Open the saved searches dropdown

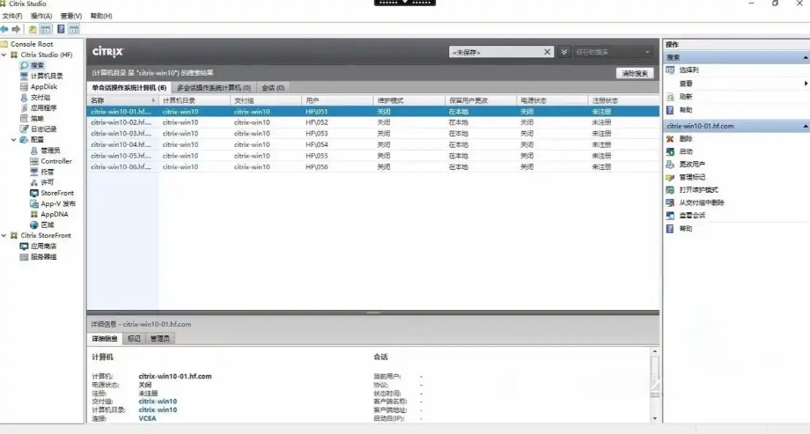(613, 52)
